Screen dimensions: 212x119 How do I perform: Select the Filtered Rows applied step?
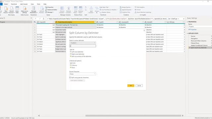click(x=195, y=43)
